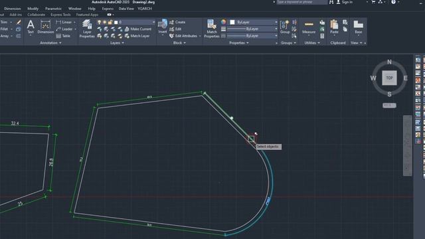Click the Ungroup icon in Groups panel
Viewport: 425px width, 239px height.
coord(294,22)
